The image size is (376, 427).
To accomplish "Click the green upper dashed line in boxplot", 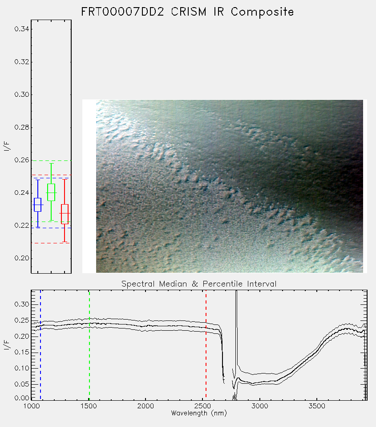I will click(x=51, y=160).
